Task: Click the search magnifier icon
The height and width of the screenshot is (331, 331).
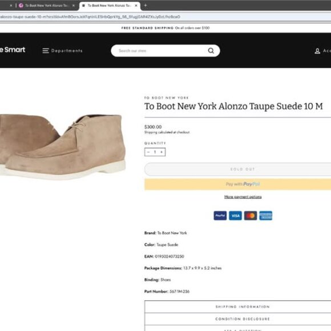Action: [x=211, y=51]
